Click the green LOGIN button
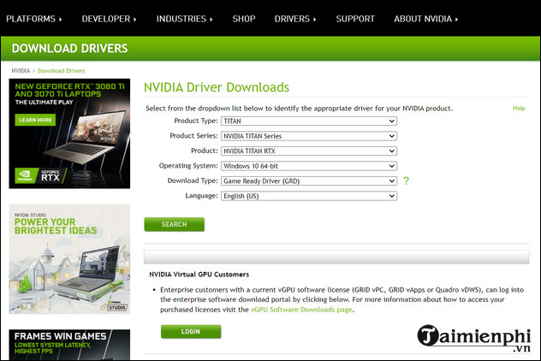541x361 pixels. pyautogui.click(x=191, y=332)
